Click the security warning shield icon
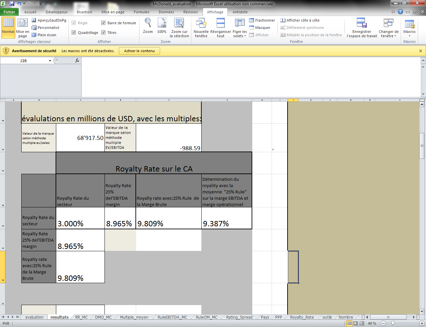Image resolution: width=426 pixels, height=327 pixels. 6,51
